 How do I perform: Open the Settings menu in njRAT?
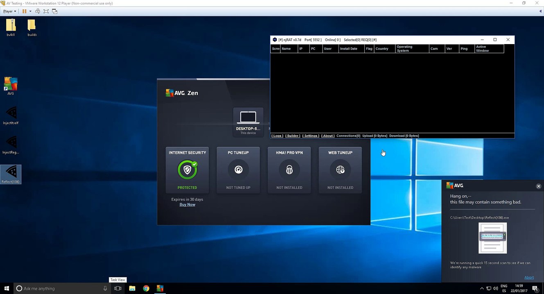[x=310, y=136]
